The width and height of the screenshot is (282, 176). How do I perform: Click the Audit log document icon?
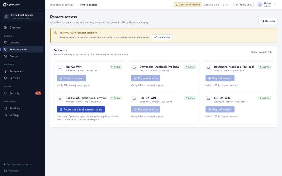[6, 108]
